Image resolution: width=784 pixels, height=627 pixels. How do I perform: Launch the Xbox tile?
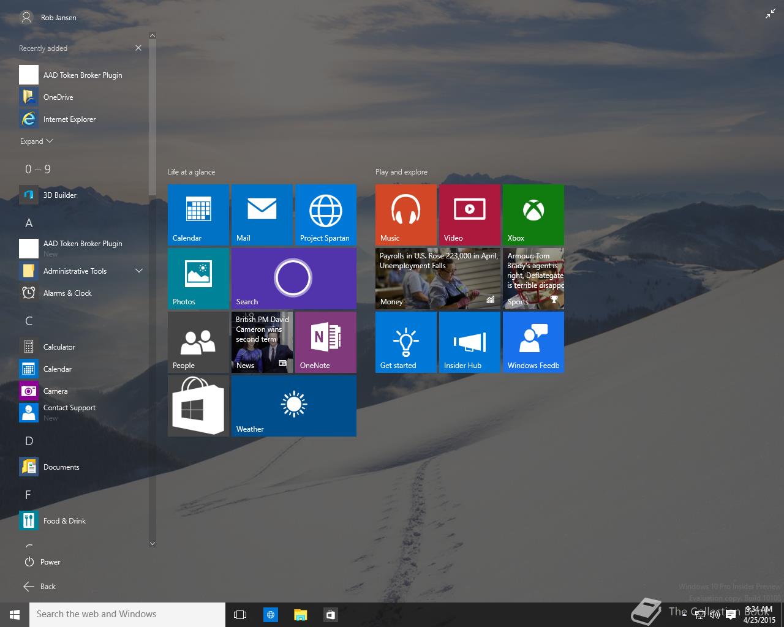[533, 215]
